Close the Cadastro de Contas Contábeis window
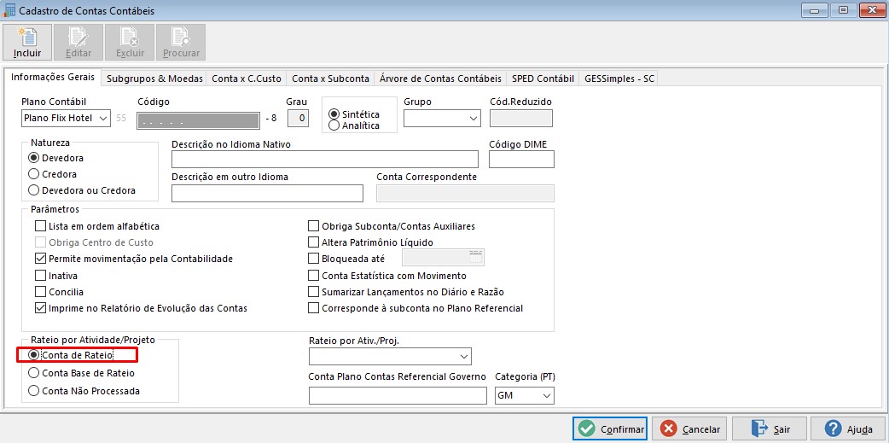 [x=871, y=10]
